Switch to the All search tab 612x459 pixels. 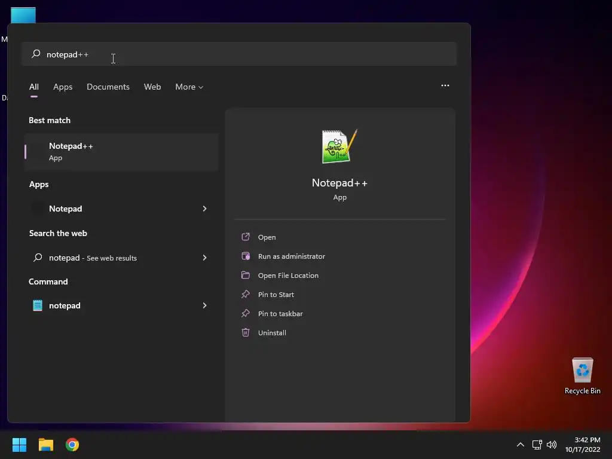[x=34, y=87]
